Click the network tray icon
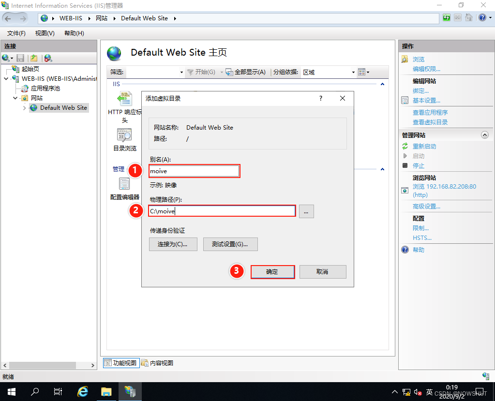Image resolution: width=495 pixels, height=401 pixels. [x=406, y=392]
